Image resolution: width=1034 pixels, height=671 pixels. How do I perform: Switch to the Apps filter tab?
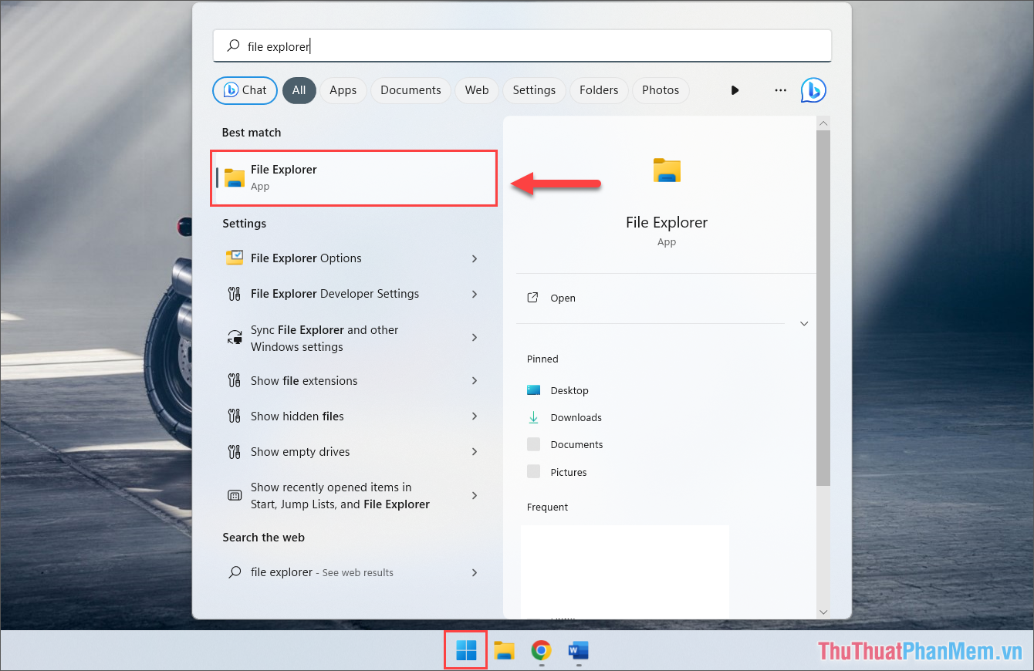tap(343, 90)
